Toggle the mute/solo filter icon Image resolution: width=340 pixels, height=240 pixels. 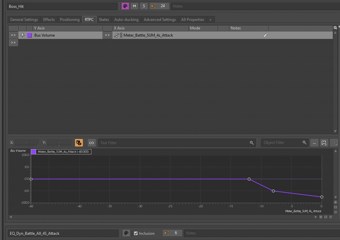[324, 143]
